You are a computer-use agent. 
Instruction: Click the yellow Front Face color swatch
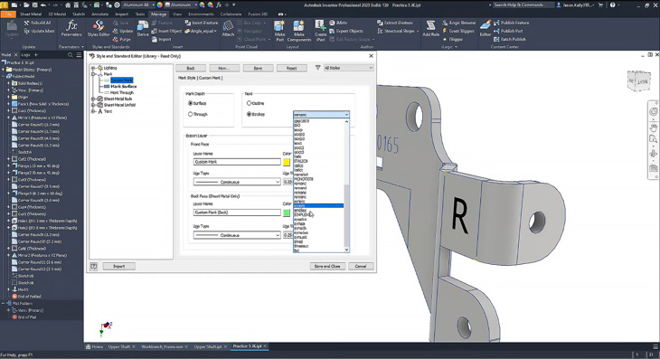point(287,162)
